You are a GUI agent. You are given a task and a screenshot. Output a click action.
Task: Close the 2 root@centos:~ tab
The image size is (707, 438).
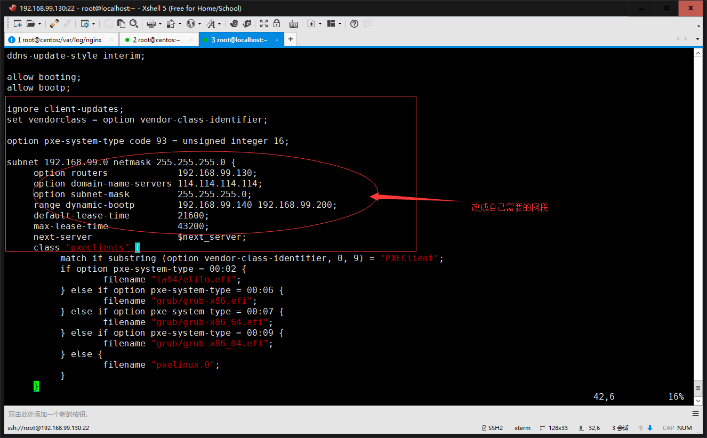pos(190,39)
